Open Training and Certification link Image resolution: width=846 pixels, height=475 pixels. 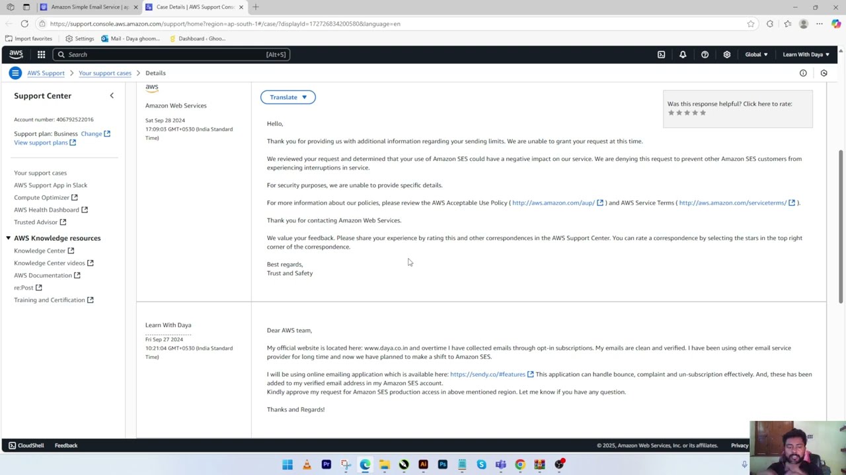point(54,300)
